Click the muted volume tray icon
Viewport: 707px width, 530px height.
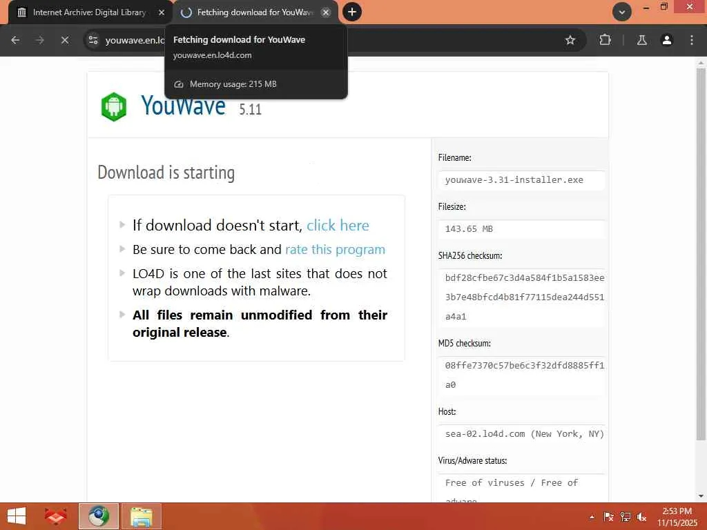point(641,517)
